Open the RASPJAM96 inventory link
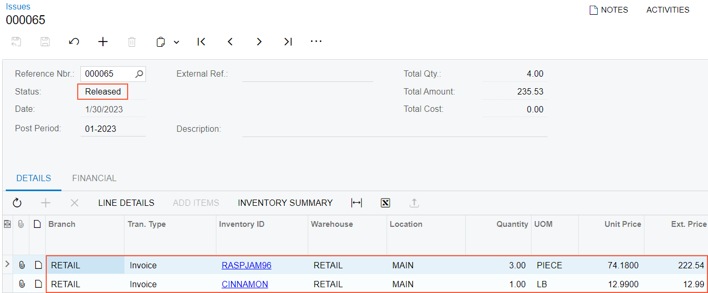Viewport: 708px width, 293px height. point(246,265)
